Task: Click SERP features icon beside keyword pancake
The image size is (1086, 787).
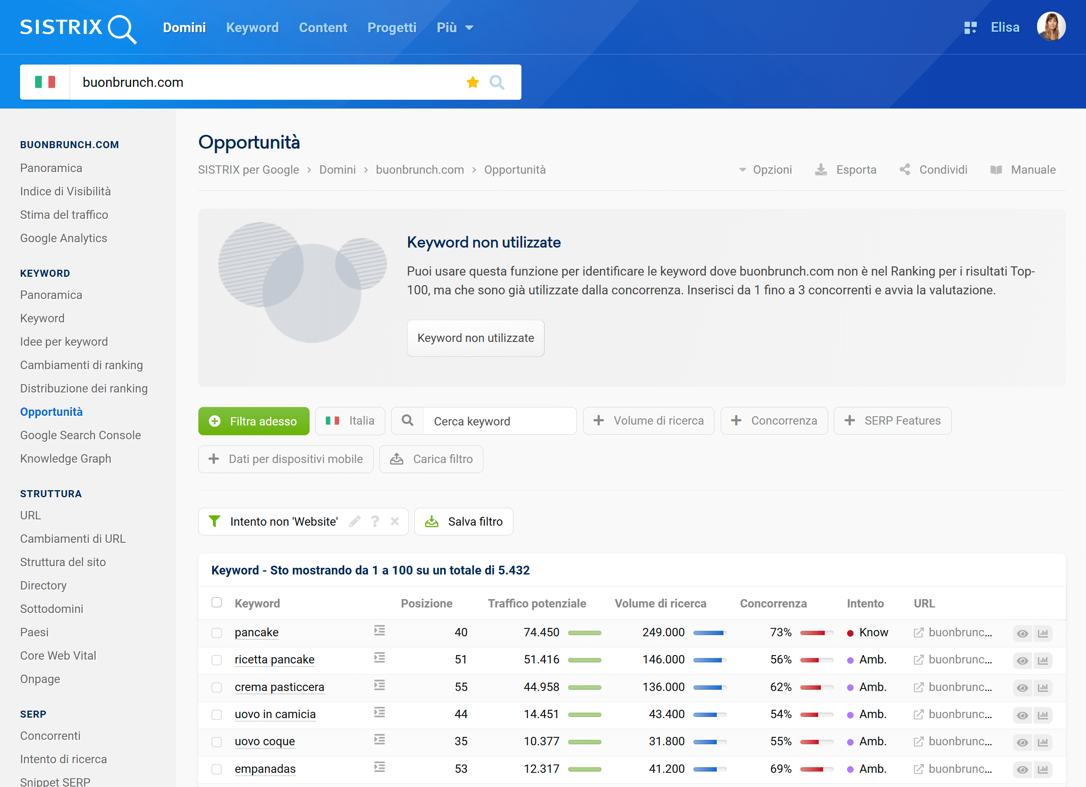Action: click(x=379, y=631)
